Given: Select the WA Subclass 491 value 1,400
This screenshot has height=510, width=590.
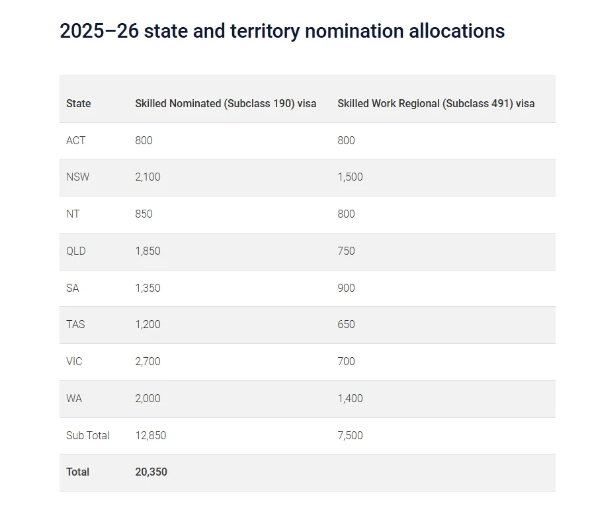Looking at the screenshot, I should tap(350, 399).
